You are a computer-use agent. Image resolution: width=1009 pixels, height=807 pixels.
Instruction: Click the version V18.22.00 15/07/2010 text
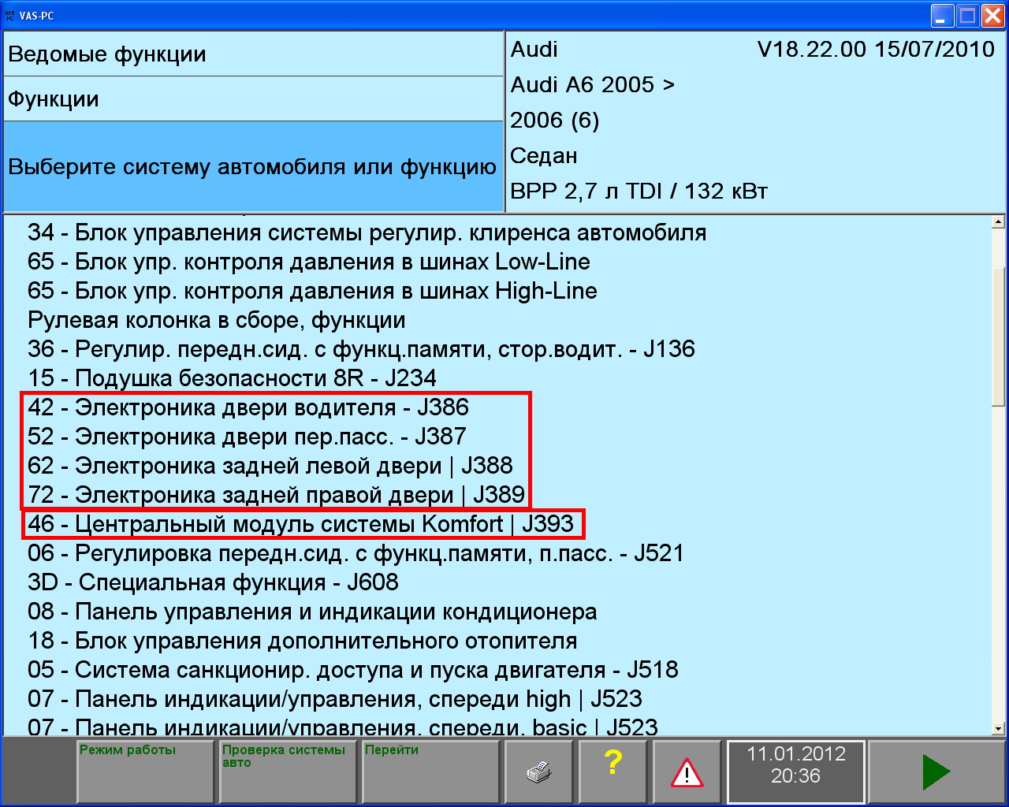(876, 49)
